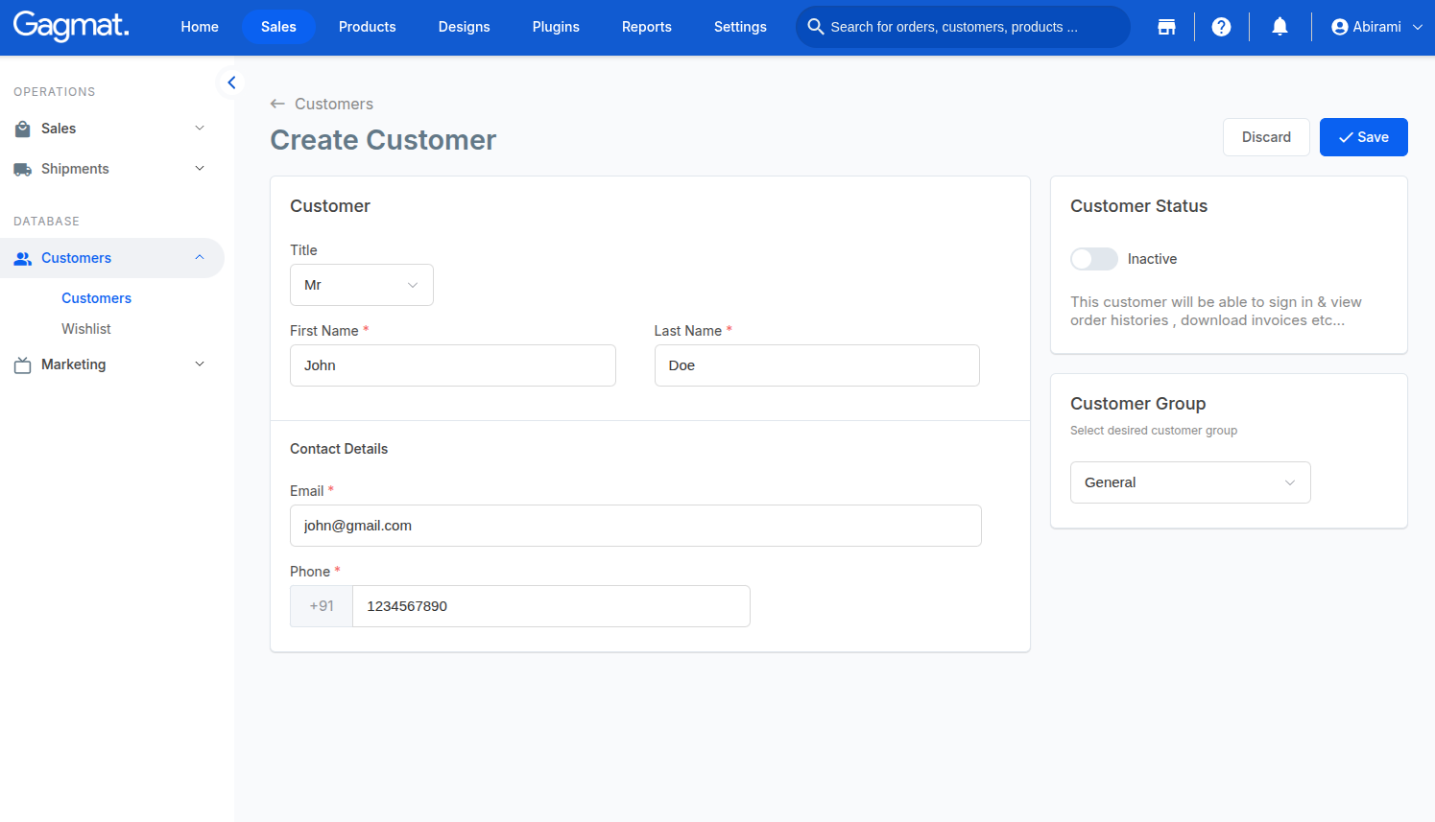Click the Marketing icon in sidebar
1435x822 pixels.
23,364
